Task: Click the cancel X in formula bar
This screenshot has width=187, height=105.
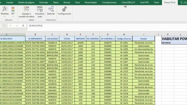Action: pyautogui.click(x=11, y=26)
